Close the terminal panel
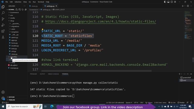Screen dimensions: 194x109 tap(191, 74)
